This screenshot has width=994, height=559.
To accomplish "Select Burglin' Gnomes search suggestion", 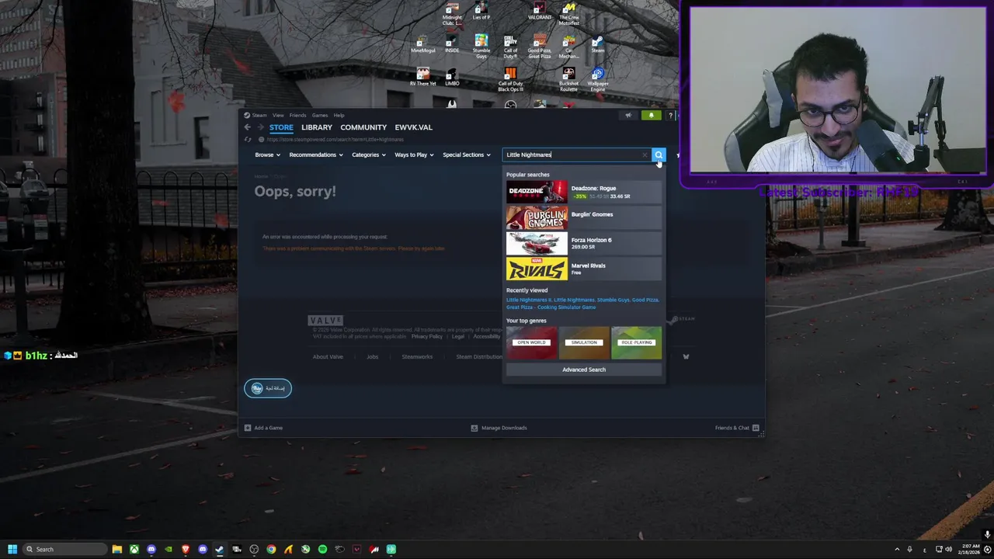I will pyautogui.click(x=584, y=217).
